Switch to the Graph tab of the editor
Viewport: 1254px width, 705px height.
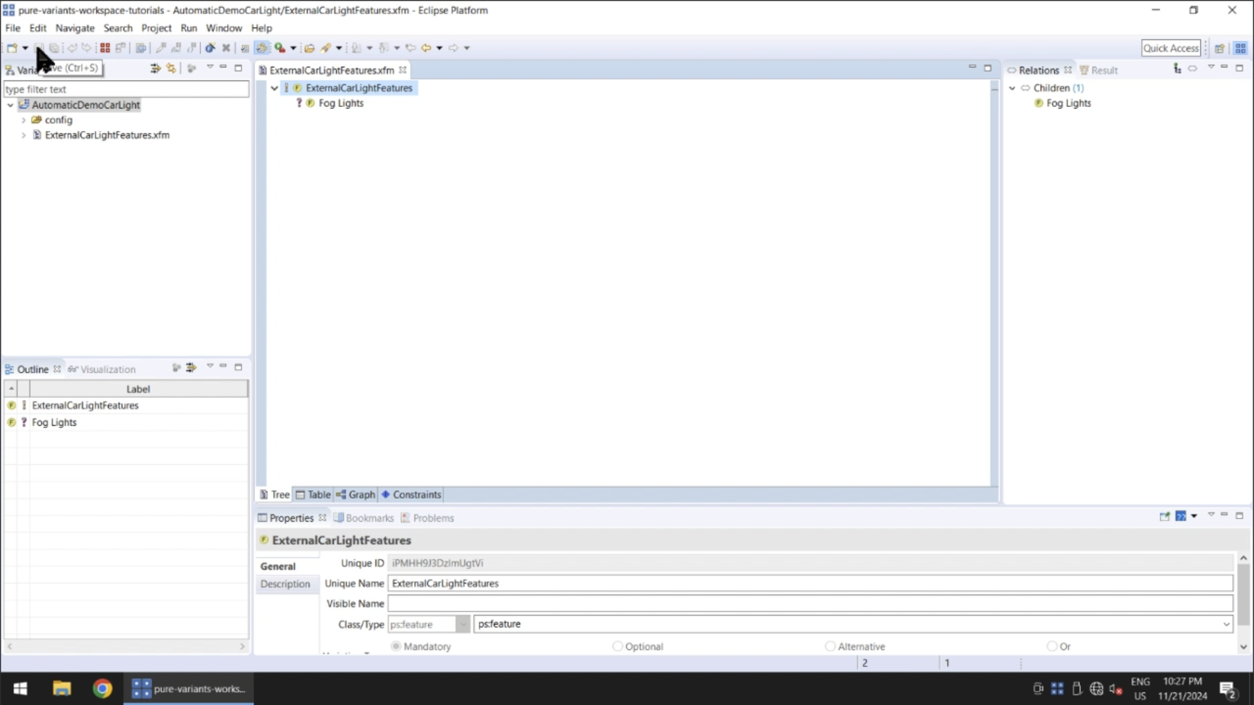(x=355, y=494)
